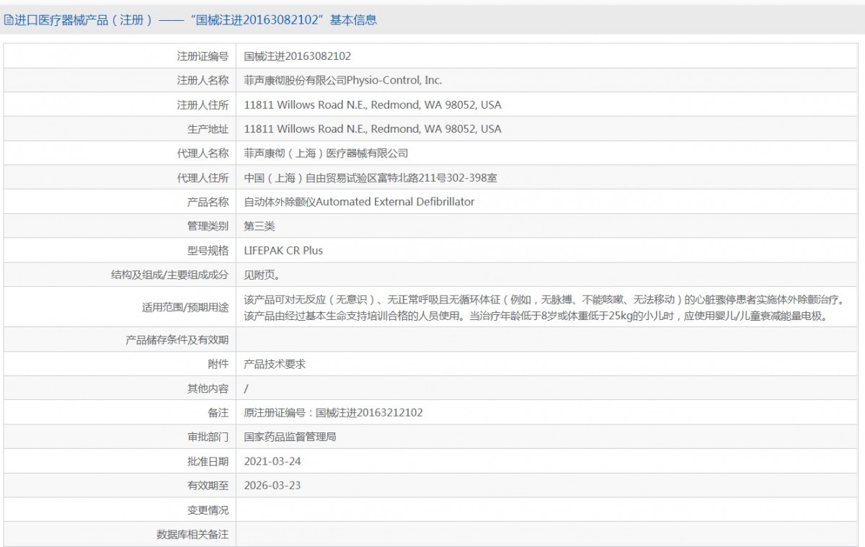
Task: Click the approval date 2021-03-24
Action: click(272, 461)
